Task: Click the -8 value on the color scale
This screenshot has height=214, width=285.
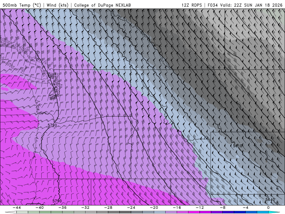Action: pos(223,208)
